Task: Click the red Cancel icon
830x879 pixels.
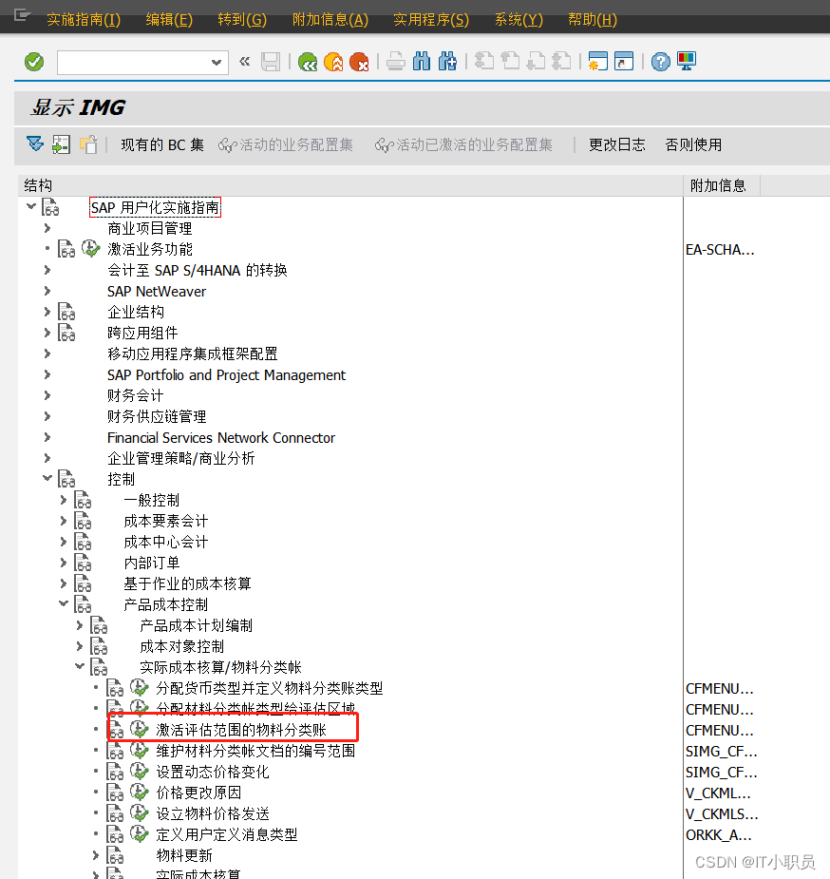Action: pyautogui.click(x=359, y=62)
